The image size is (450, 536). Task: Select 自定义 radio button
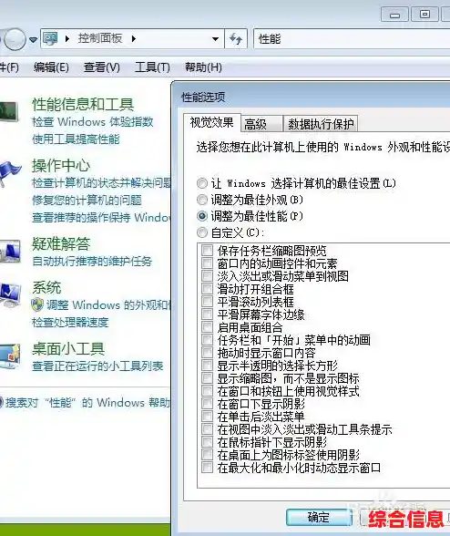(x=202, y=232)
